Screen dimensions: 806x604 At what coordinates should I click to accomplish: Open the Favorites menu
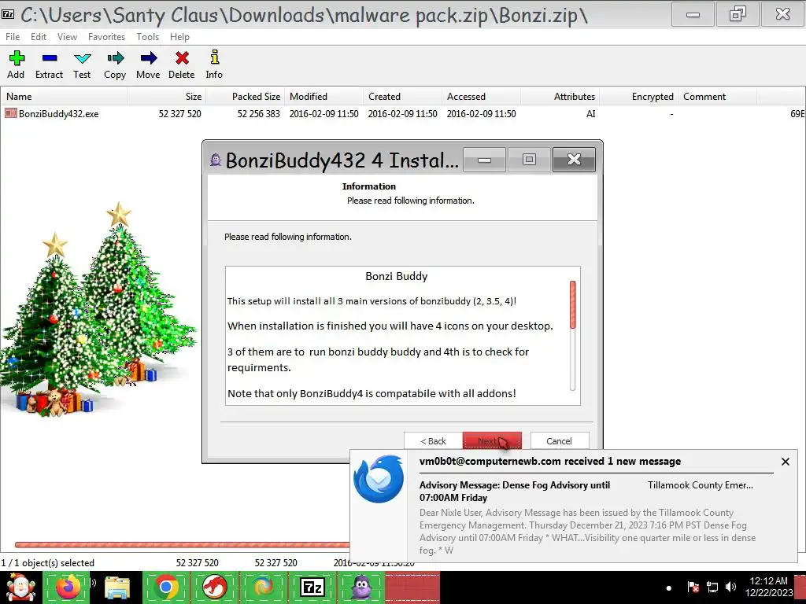click(106, 37)
